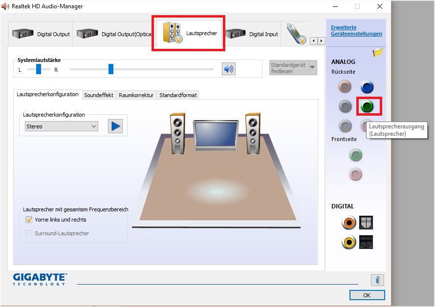This screenshot has width=435, height=307.
Task: Click the Standardgerät festlegen button
Action: click(x=288, y=67)
